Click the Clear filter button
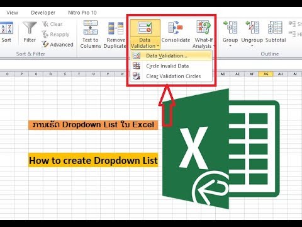 click(x=52, y=24)
